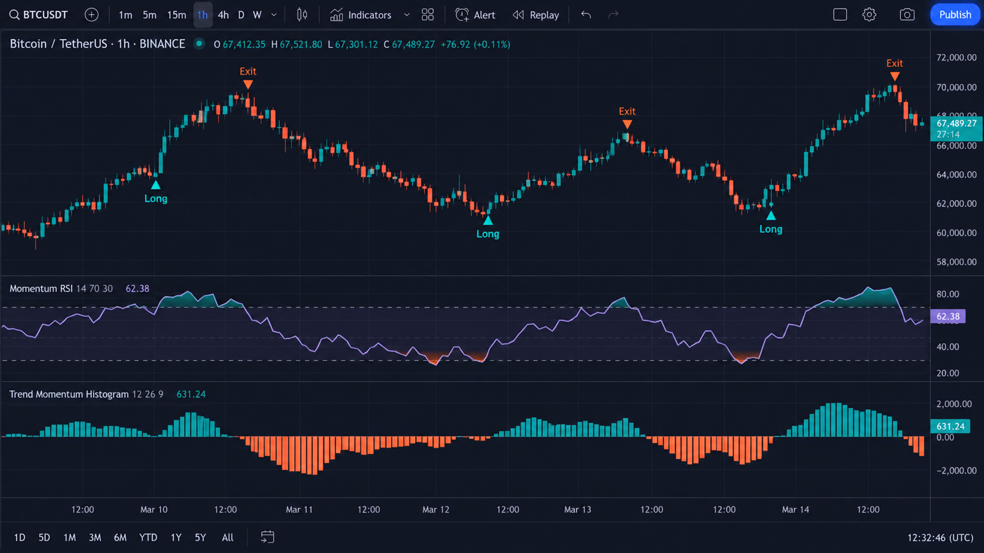
Task: Select the 5D date range
Action: point(44,537)
